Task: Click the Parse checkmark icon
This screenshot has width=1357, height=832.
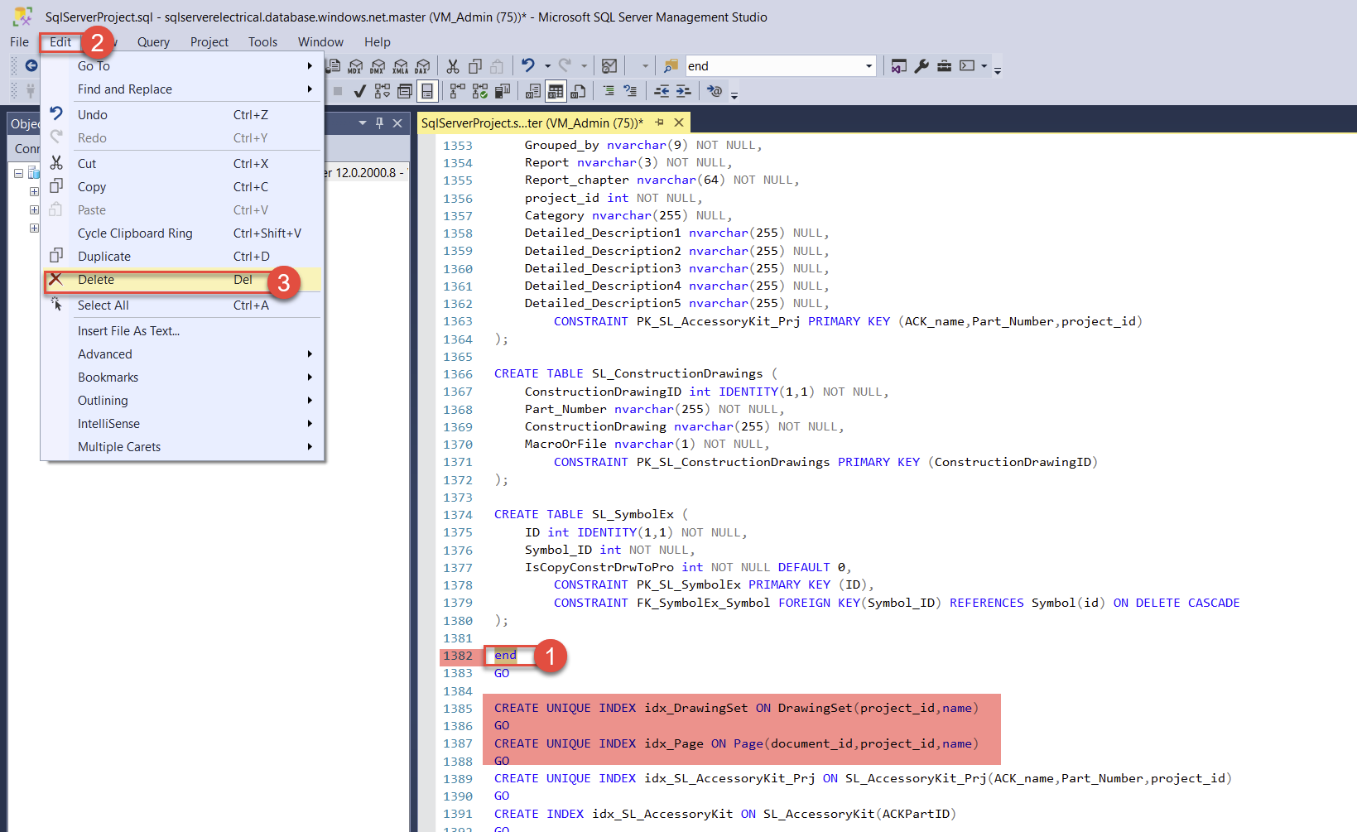Action: pyautogui.click(x=359, y=91)
